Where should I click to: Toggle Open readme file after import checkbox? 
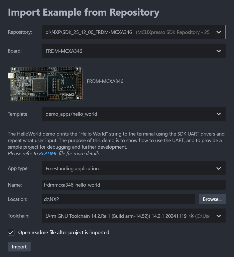click(11, 232)
